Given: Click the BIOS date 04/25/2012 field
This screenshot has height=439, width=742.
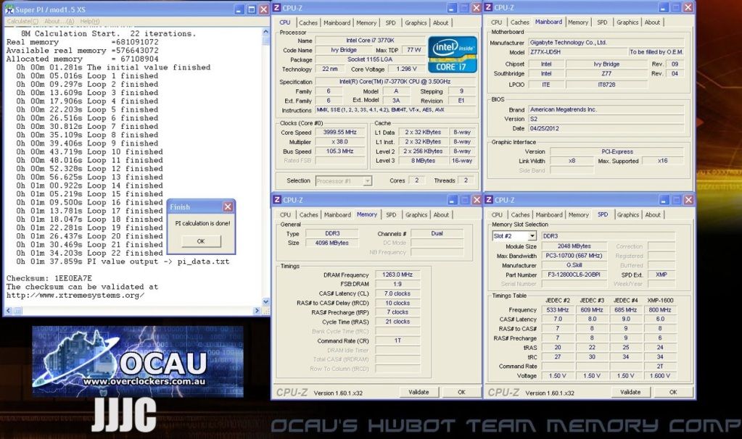Looking at the screenshot, I should [x=606, y=128].
